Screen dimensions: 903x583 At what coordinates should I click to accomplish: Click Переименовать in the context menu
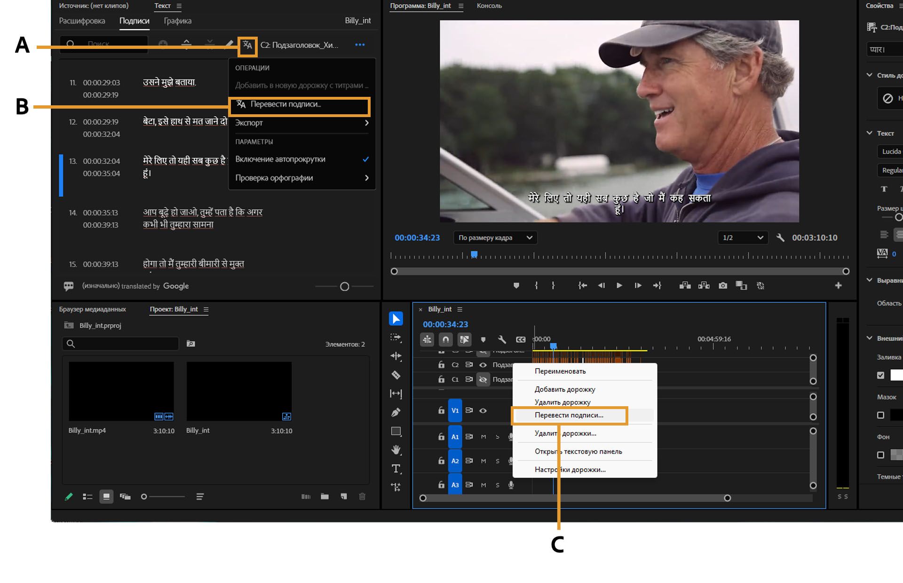point(560,371)
